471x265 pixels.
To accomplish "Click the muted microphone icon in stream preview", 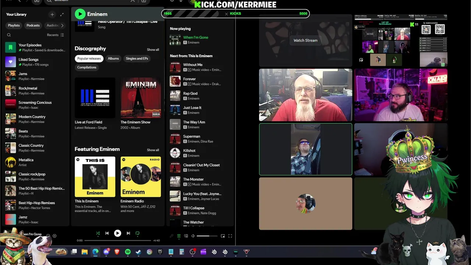I will (x=361, y=60).
